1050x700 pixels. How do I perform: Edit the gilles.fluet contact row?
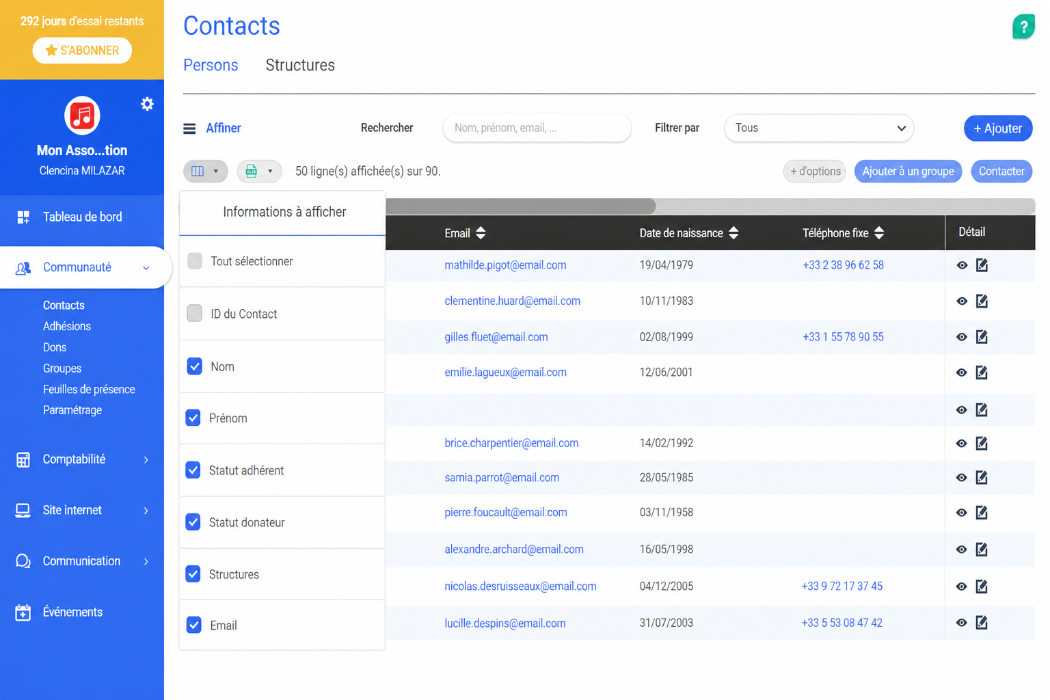(982, 336)
